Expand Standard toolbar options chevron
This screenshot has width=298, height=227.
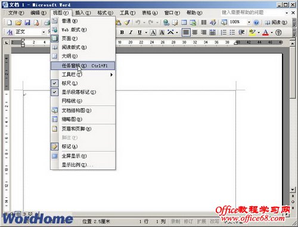tap(294, 23)
